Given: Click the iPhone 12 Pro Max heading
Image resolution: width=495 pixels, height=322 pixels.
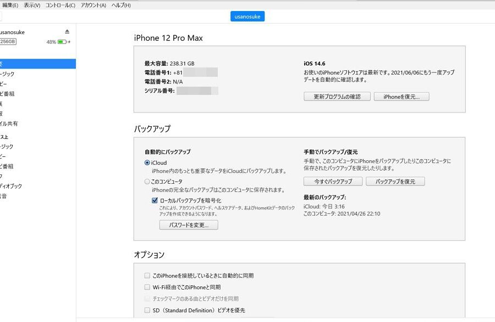Looking at the screenshot, I should 168,38.
